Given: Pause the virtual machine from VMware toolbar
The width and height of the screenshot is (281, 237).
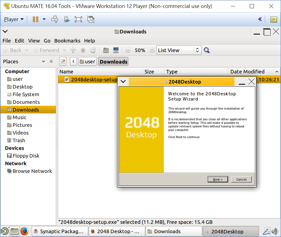Looking at the screenshot, I should 36,19.
